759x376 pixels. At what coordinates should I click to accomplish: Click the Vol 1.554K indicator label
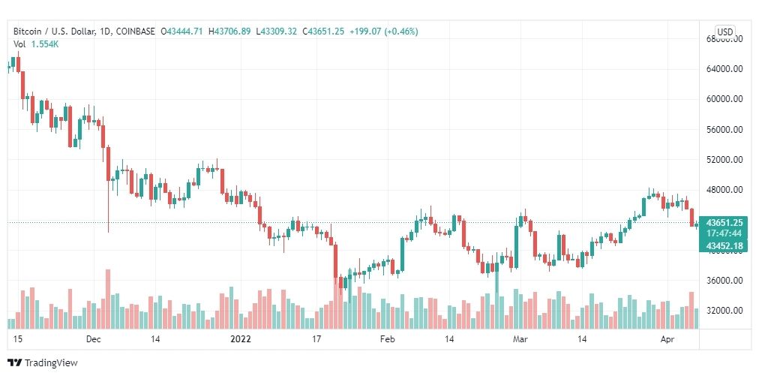pos(36,44)
